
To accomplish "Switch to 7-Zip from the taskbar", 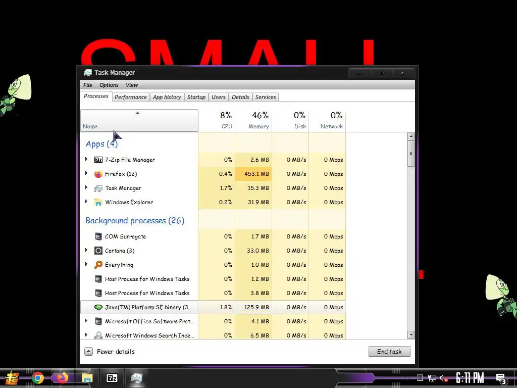I will 112,378.
